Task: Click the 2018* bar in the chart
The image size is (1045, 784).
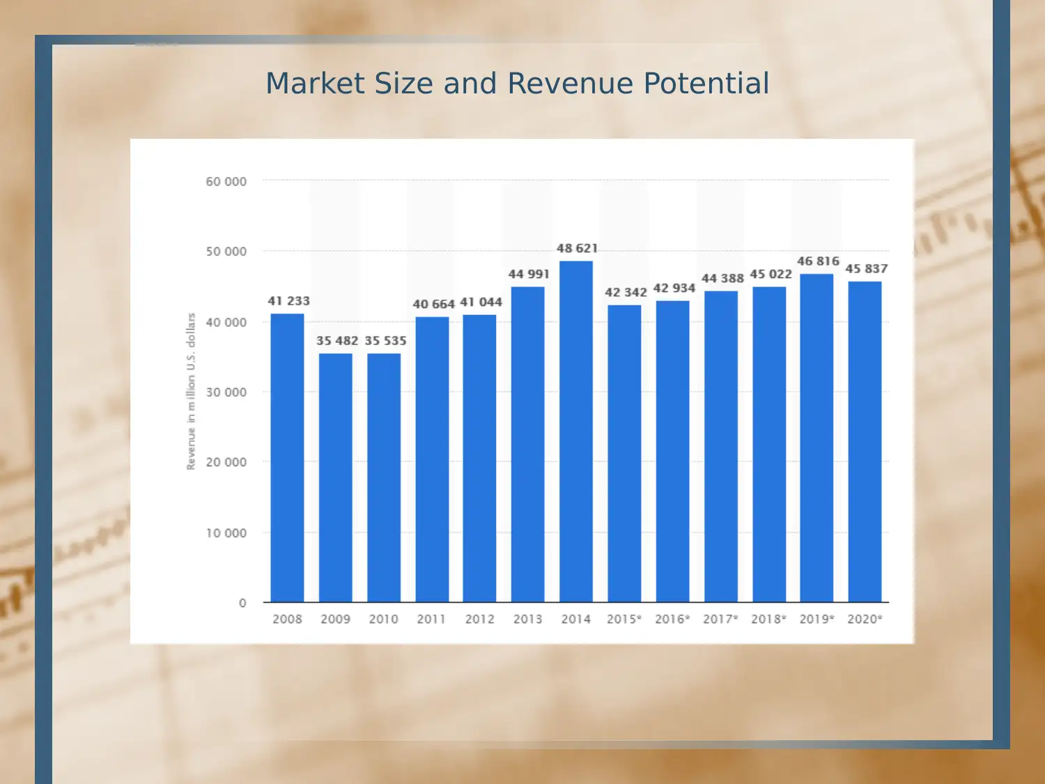Action: (769, 445)
